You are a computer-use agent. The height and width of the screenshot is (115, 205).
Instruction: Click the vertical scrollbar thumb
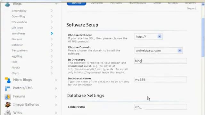click(203, 38)
